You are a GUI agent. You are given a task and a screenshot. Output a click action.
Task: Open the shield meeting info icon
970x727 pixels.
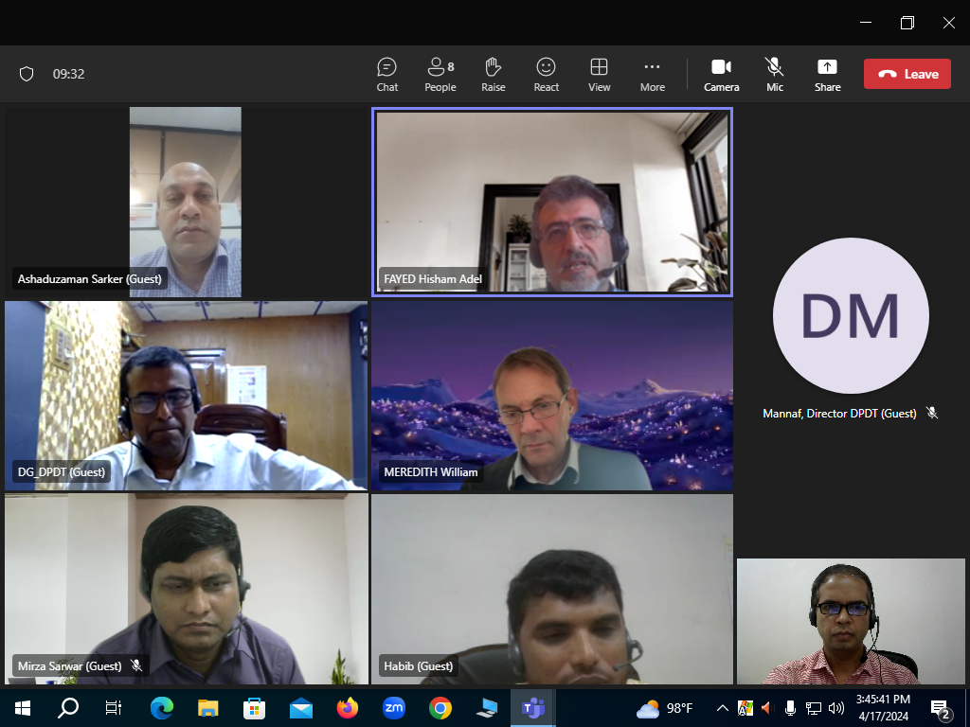[x=27, y=74]
